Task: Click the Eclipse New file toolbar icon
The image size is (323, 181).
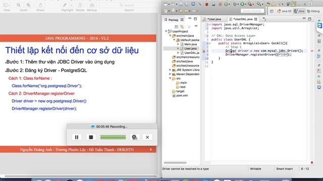Action: (x=166, y=5)
